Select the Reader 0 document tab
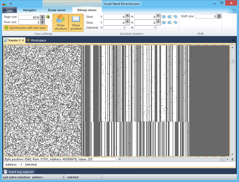The height and width of the screenshot is (182, 239). pyautogui.click(x=14, y=40)
